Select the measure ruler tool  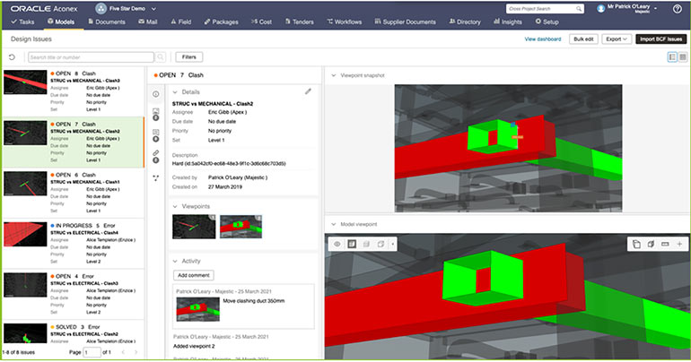pos(665,244)
